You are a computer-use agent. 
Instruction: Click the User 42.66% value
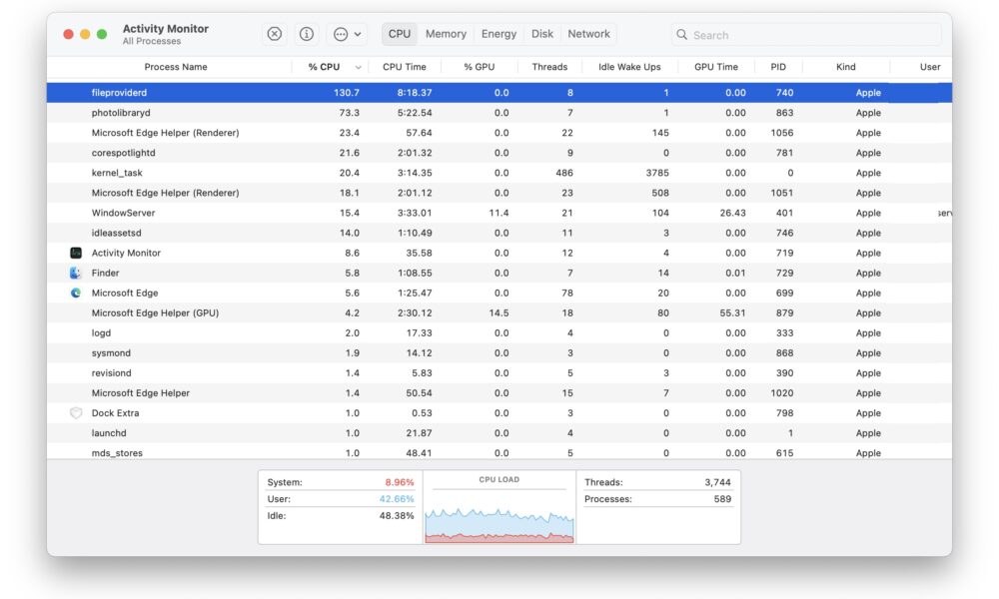[x=397, y=499]
